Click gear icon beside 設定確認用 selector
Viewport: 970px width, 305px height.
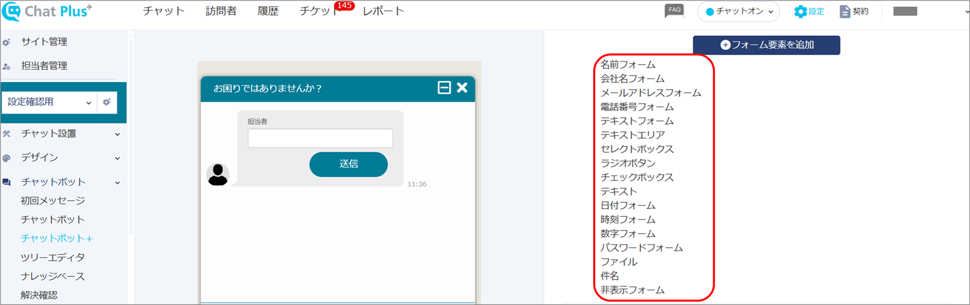(x=107, y=102)
